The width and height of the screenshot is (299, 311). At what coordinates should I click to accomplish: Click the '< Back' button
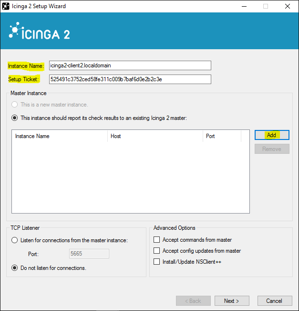point(193,301)
